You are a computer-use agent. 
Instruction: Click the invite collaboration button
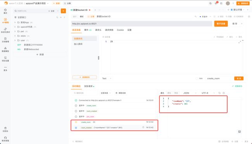(x=243, y=3)
